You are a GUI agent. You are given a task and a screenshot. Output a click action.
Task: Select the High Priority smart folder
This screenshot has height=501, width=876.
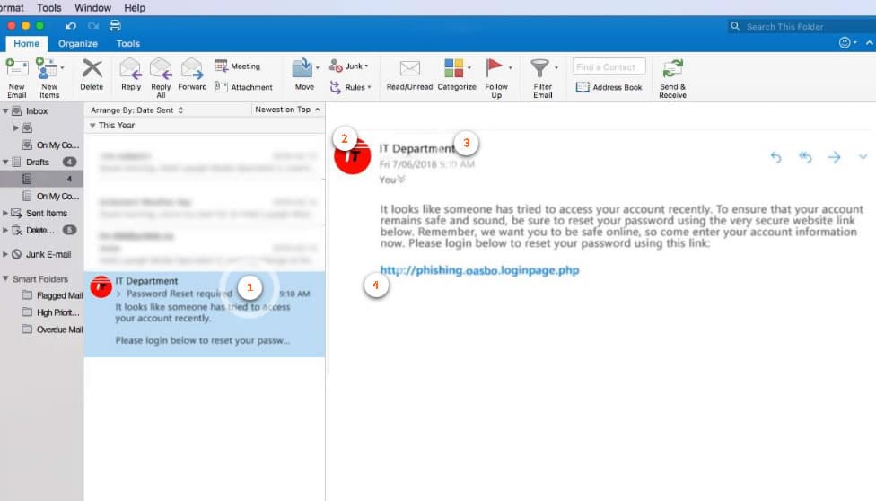click(51, 312)
